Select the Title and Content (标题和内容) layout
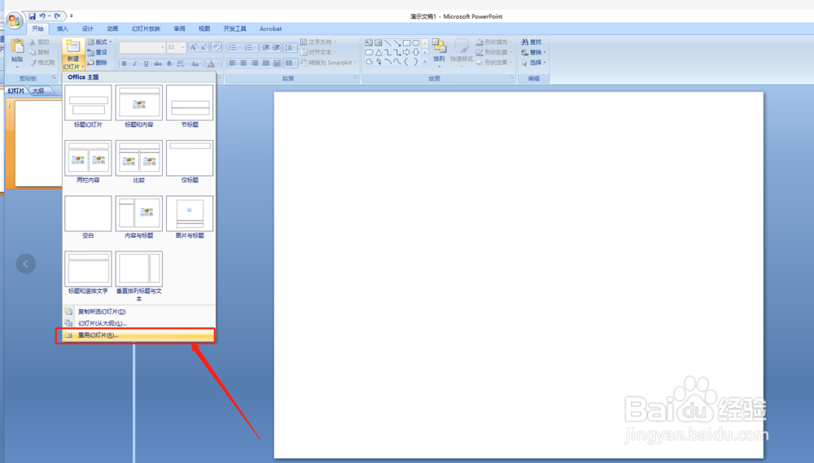Screen dimensions: 814x463 [x=138, y=107]
